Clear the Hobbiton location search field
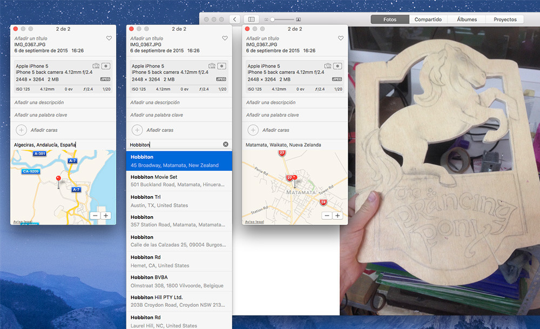Screen dimensions: 540x329 click(x=226, y=144)
